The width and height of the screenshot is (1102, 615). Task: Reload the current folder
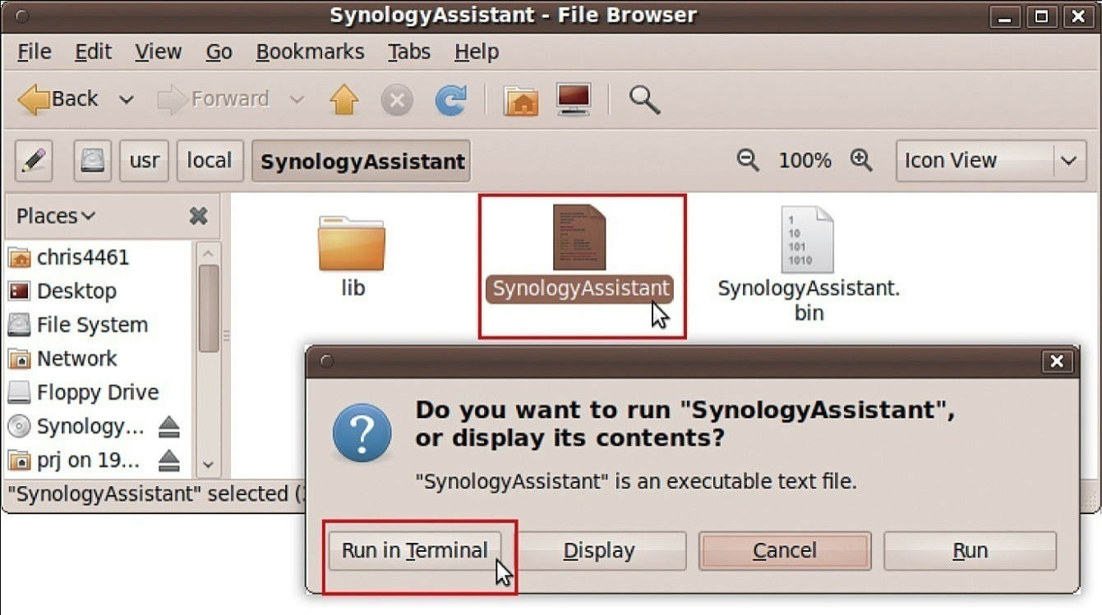point(450,100)
